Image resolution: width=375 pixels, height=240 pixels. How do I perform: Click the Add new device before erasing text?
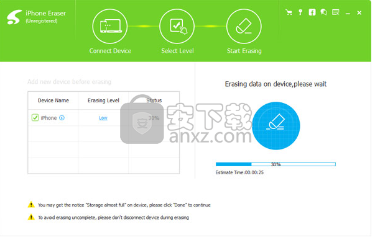click(x=70, y=82)
